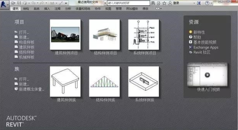Open the Subscription Center satellite icon
Viewport: 238px width, 130px height.
click(x=159, y=3)
